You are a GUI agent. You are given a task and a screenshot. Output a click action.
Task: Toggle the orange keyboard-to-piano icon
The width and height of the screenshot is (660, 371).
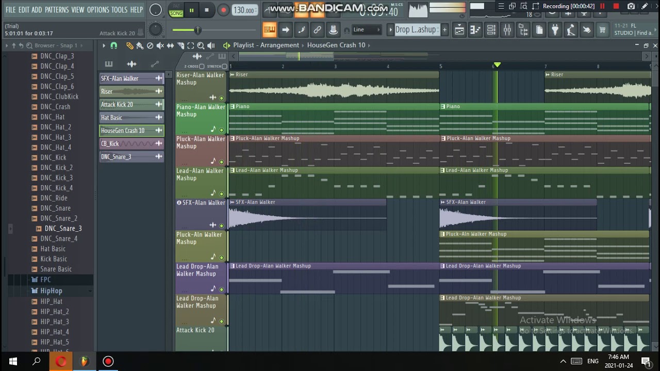point(269,30)
